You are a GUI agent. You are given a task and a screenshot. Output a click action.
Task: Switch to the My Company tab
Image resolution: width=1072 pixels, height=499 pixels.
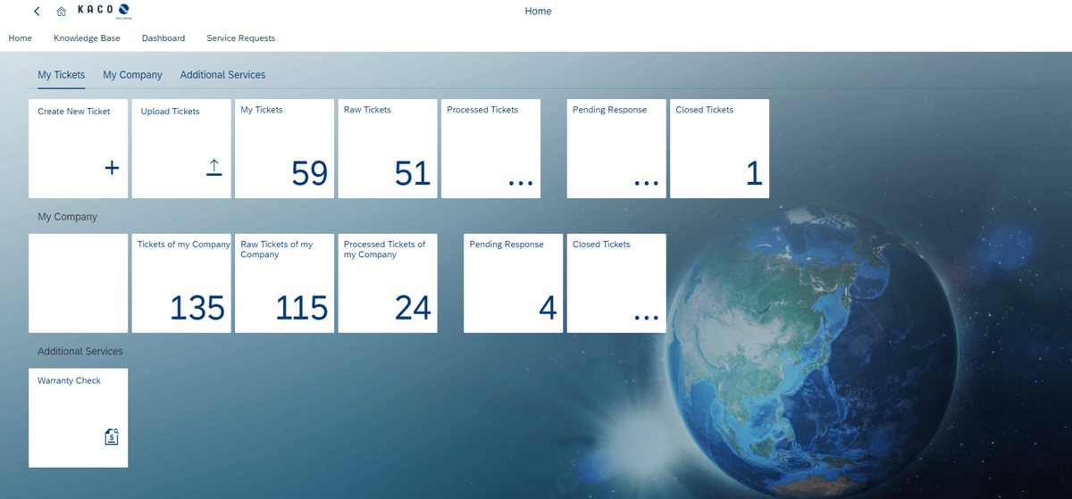(132, 75)
